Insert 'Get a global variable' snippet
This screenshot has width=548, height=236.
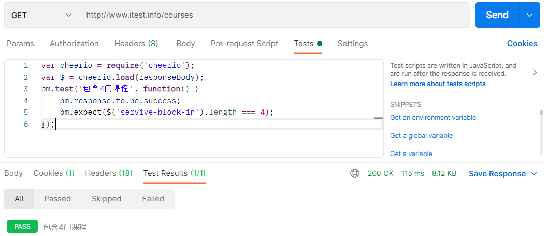coord(421,136)
